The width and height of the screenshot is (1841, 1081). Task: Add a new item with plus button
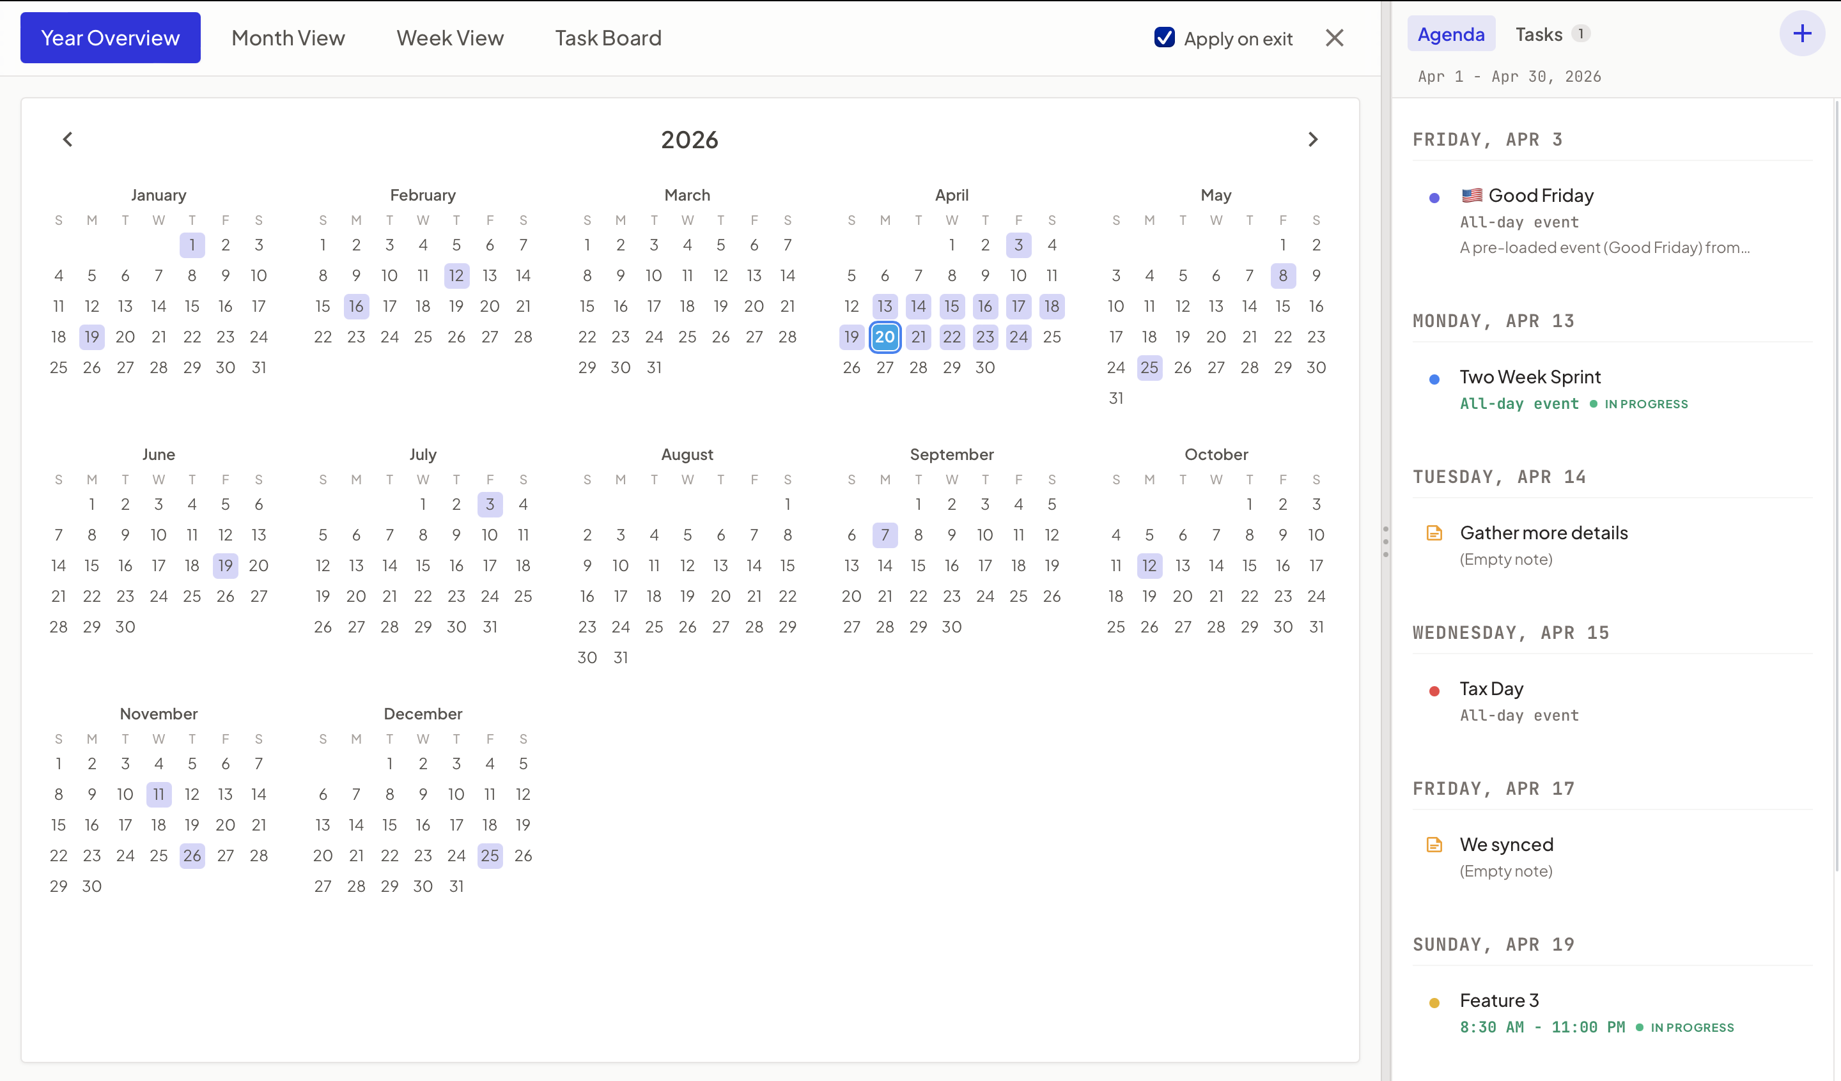click(1801, 34)
